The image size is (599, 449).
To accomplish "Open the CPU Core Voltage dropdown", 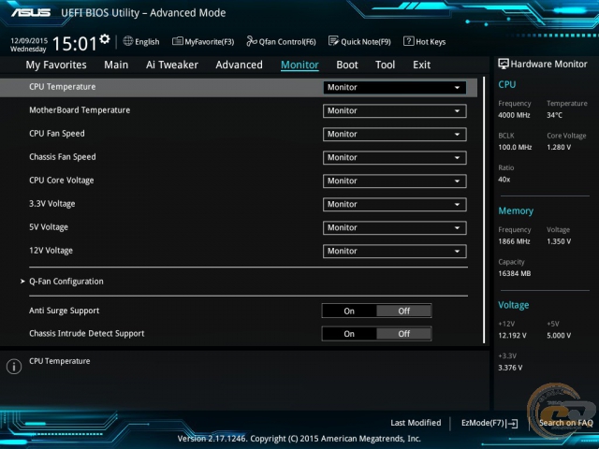I will pos(395,181).
